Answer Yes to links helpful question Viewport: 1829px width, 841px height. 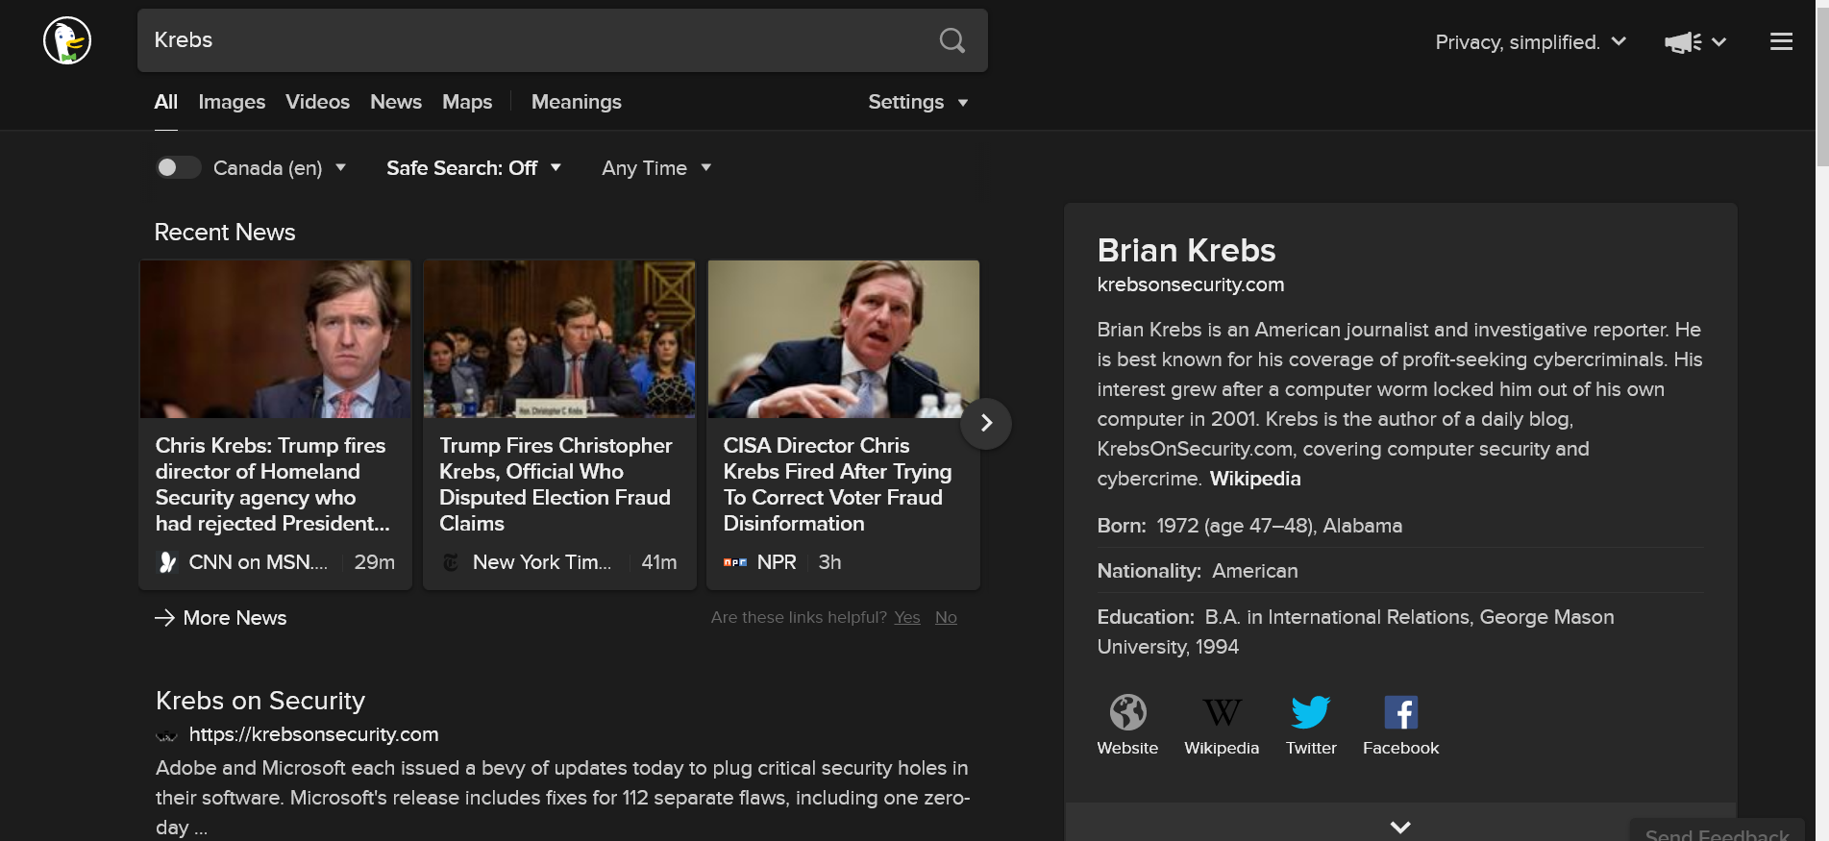coord(907,617)
